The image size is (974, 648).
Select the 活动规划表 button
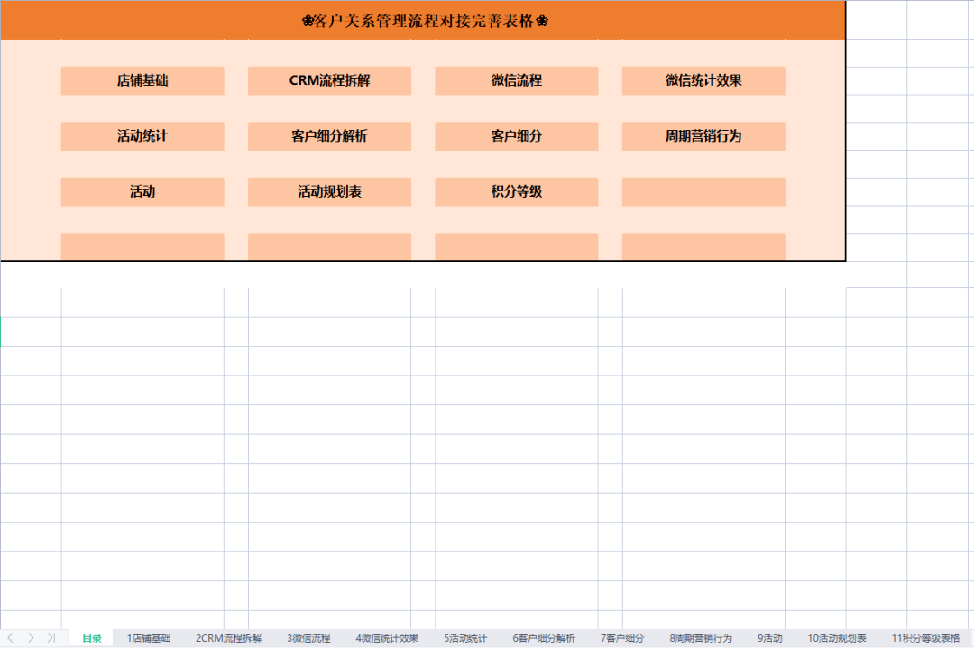pyautogui.click(x=329, y=191)
